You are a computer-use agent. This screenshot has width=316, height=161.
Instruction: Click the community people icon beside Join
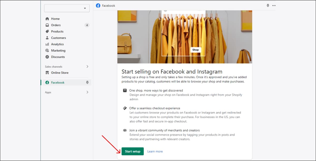125,130
